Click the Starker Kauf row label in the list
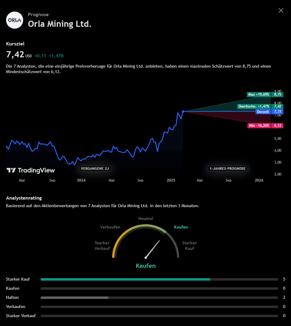Viewport: 291px width, 326px height. pyautogui.click(x=18, y=279)
